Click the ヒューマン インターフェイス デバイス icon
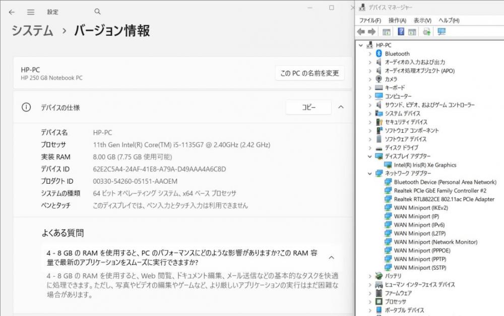 tap(379, 285)
